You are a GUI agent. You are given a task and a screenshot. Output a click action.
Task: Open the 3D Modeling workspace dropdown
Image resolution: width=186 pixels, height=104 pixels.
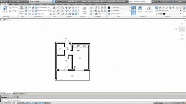point(40,1)
